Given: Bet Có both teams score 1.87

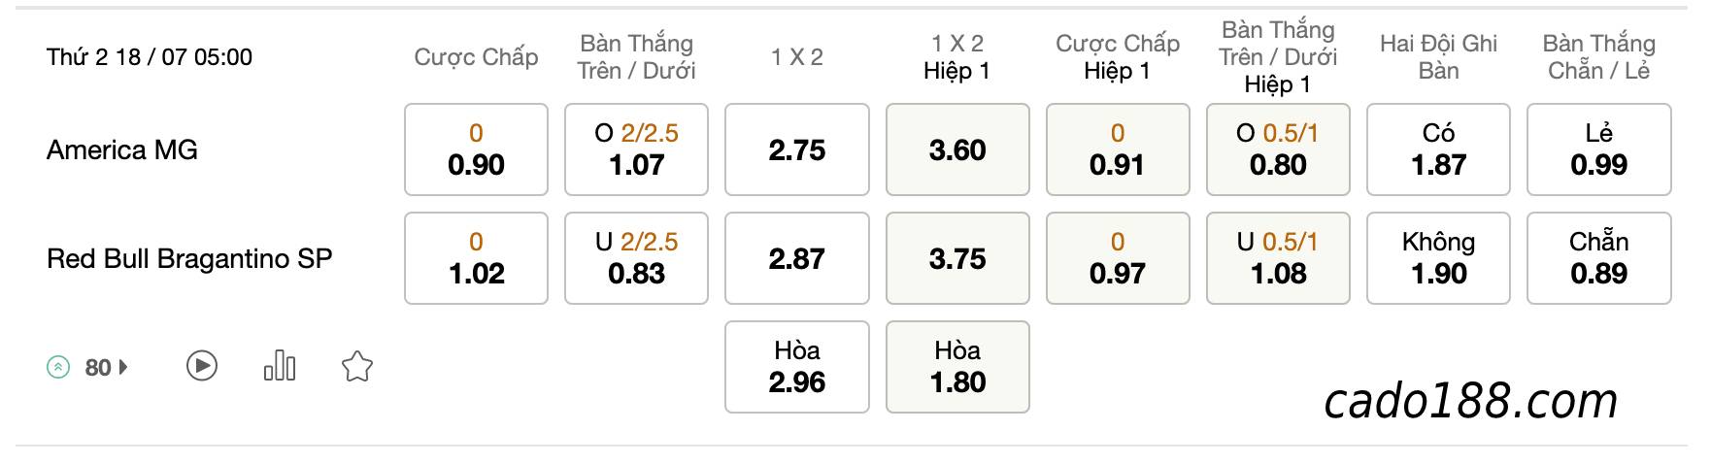Looking at the screenshot, I should tap(1438, 149).
